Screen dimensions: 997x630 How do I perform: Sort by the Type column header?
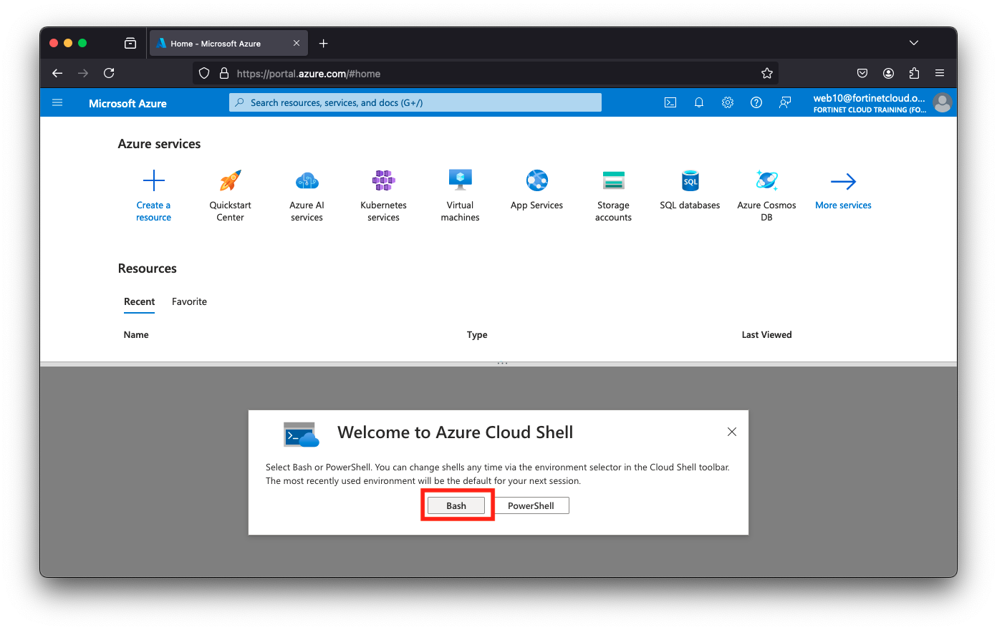click(477, 335)
